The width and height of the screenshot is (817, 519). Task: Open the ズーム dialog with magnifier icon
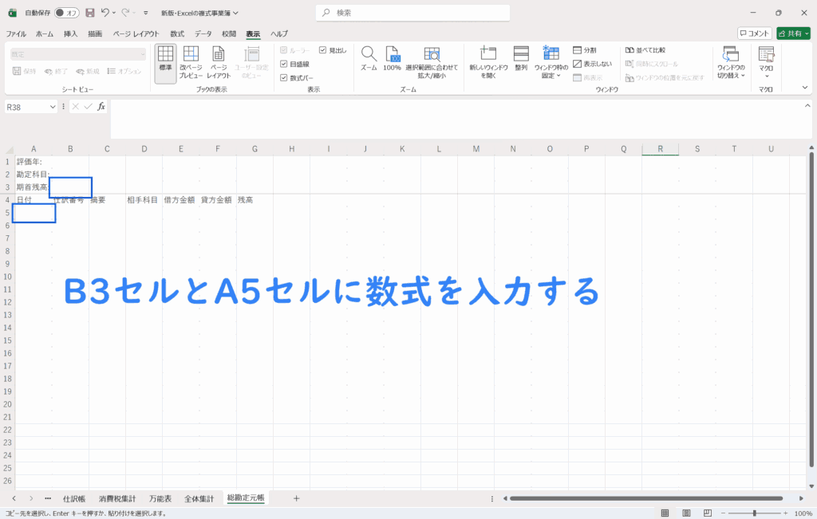[368, 59]
